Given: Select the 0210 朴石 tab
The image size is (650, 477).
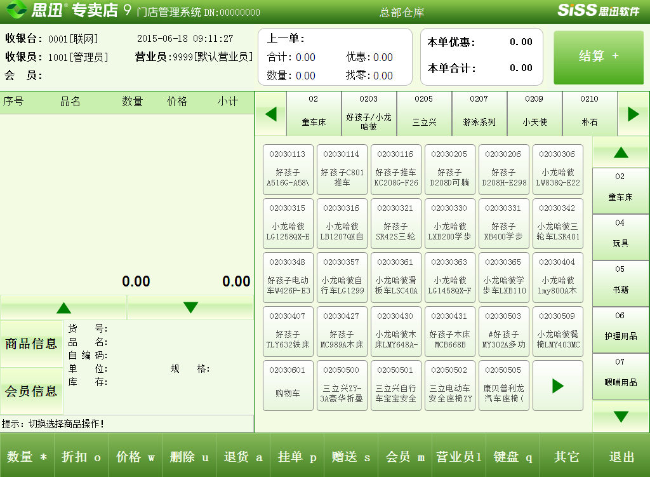Looking at the screenshot, I should 589,114.
